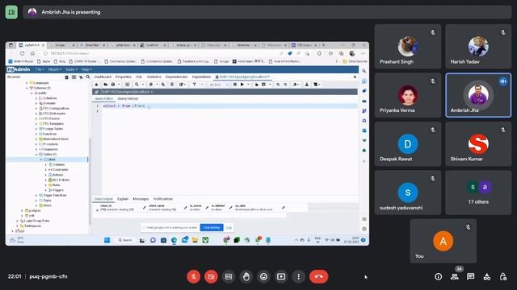The image size is (517, 290).
Task: Click the client_name column edit pencil
Action: [185, 208]
